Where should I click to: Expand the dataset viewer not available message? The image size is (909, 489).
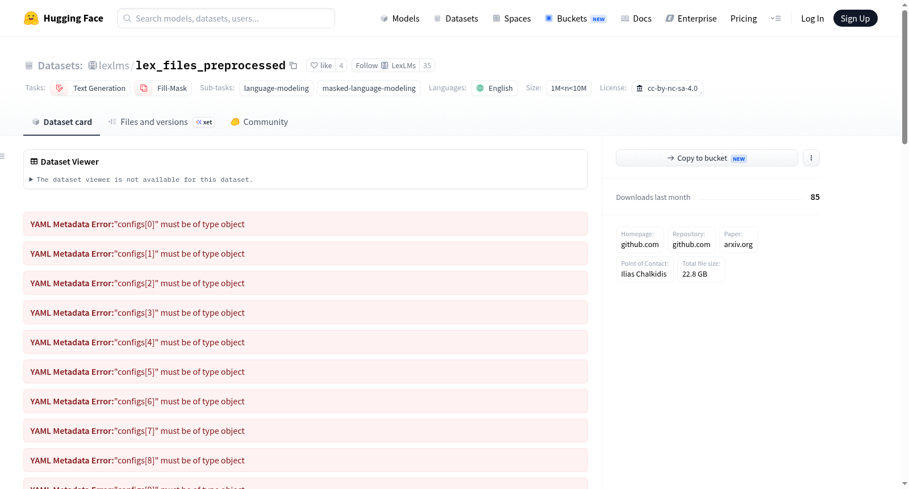[141, 179]
